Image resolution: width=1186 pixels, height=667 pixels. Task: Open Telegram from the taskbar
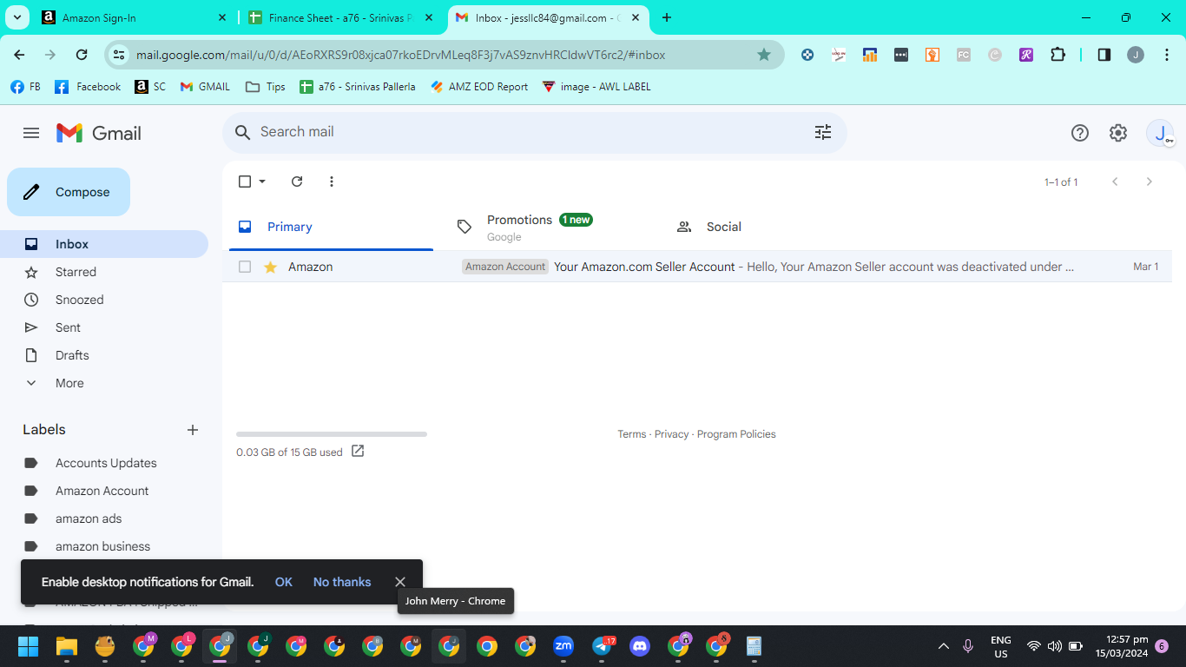602,646
